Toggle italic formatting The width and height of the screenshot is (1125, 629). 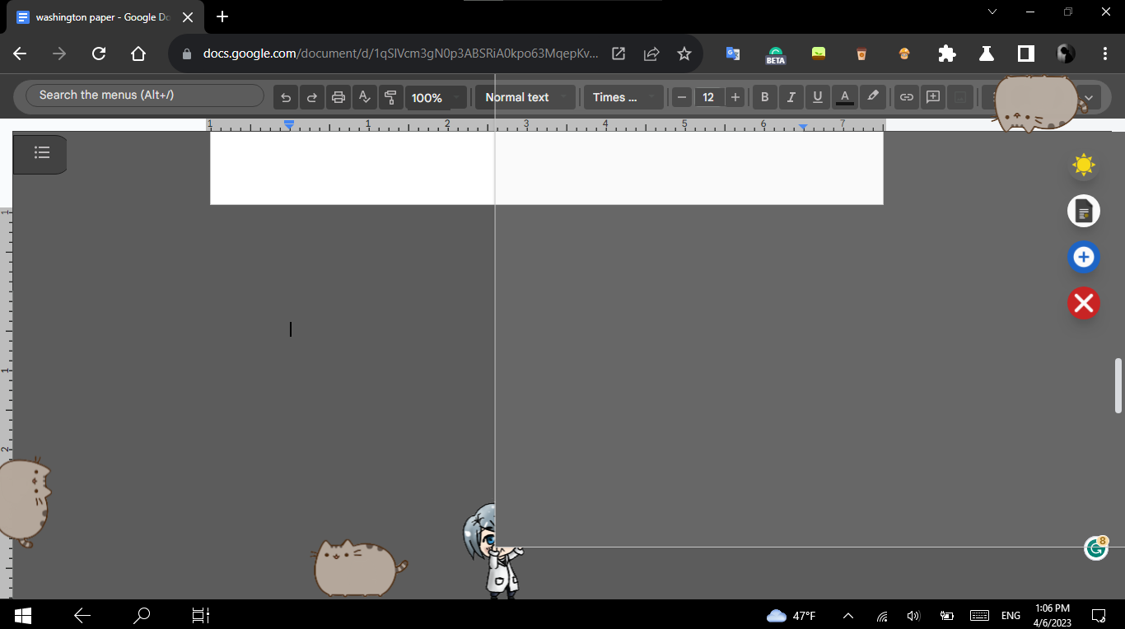(791, 97)
